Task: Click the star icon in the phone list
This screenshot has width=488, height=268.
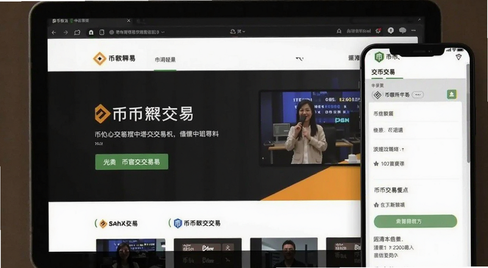Action: 376,163
